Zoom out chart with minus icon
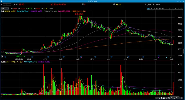Image resolution: width=185 pixels, height=100 pixels. tap(179, 98)
